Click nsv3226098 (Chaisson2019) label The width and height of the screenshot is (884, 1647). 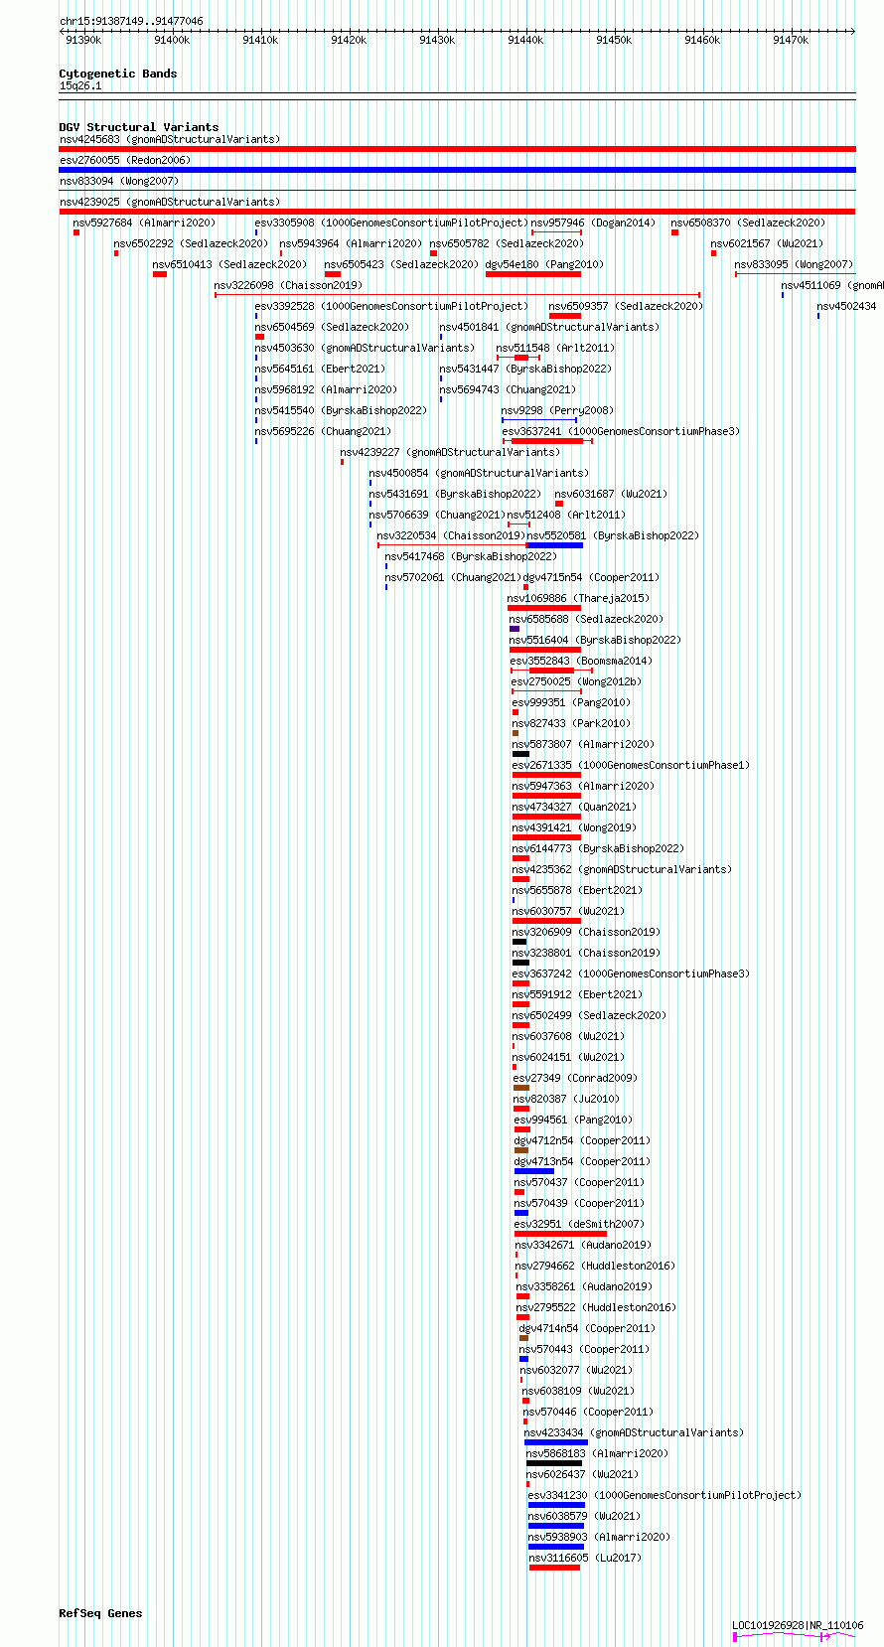tap(288, 285)
